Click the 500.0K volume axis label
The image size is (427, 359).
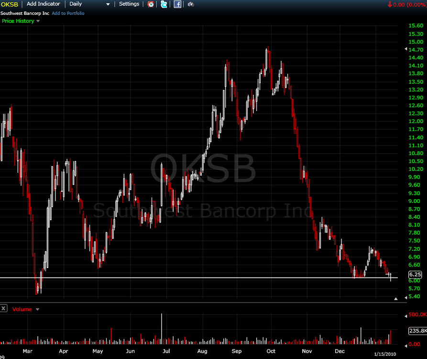click(x=418, y=314)
